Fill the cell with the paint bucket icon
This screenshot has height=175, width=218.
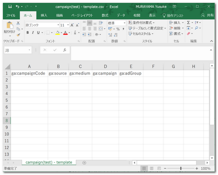click(58, 33)
